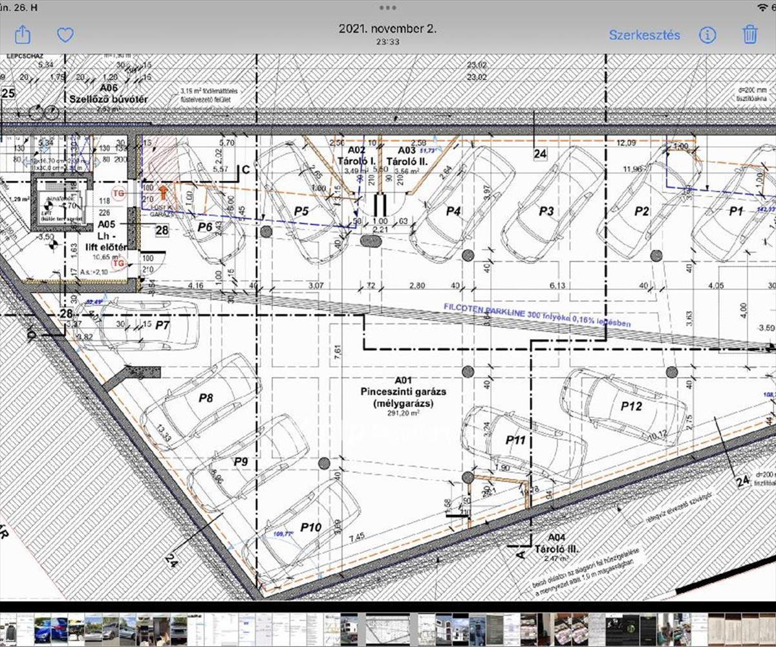Open multitasking menu via three dots
Image resolution: width=776 pixels, height=647 pixels.
[388, 8]
